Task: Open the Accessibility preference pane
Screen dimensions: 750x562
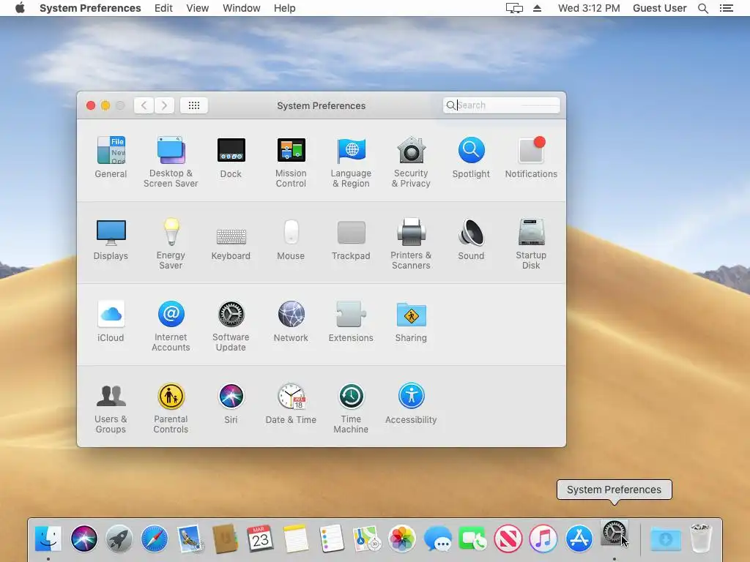Action: tap(411, 404)
